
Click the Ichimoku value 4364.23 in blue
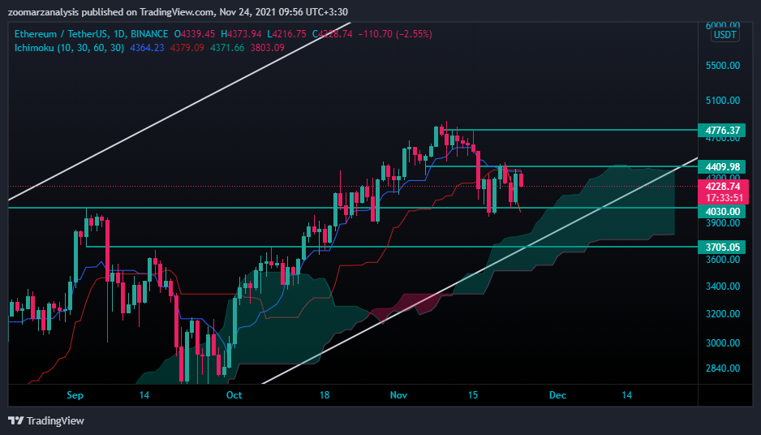(x=147, y=48)
